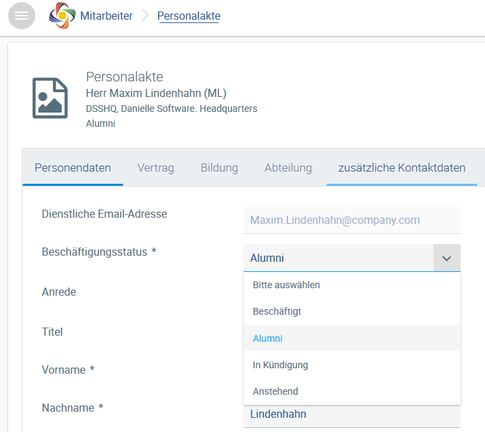Click the employee photo placeholder icon
Screen dimensions: 485x432
click(x=50, y=98)
